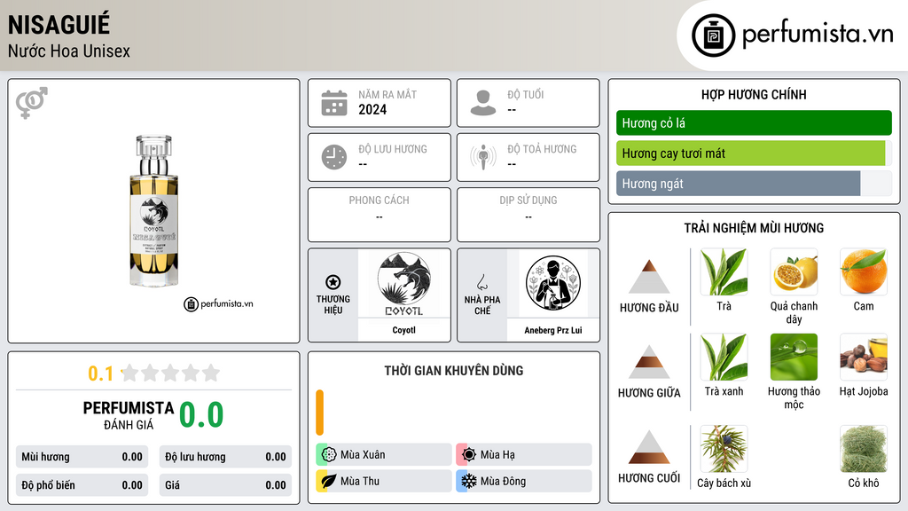This screenshot has height=511, width=908.
Task: Click the Nisaguié perfume bottle image
Action: [x=153, y=211]
